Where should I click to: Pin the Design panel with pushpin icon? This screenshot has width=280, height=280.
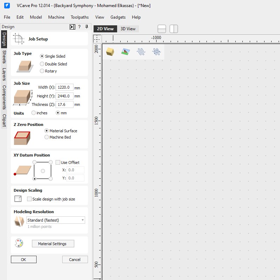point(87,27)
